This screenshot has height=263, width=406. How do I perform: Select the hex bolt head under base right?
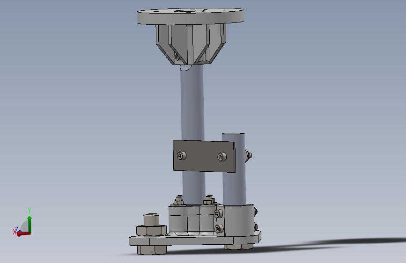pos(238,247)
